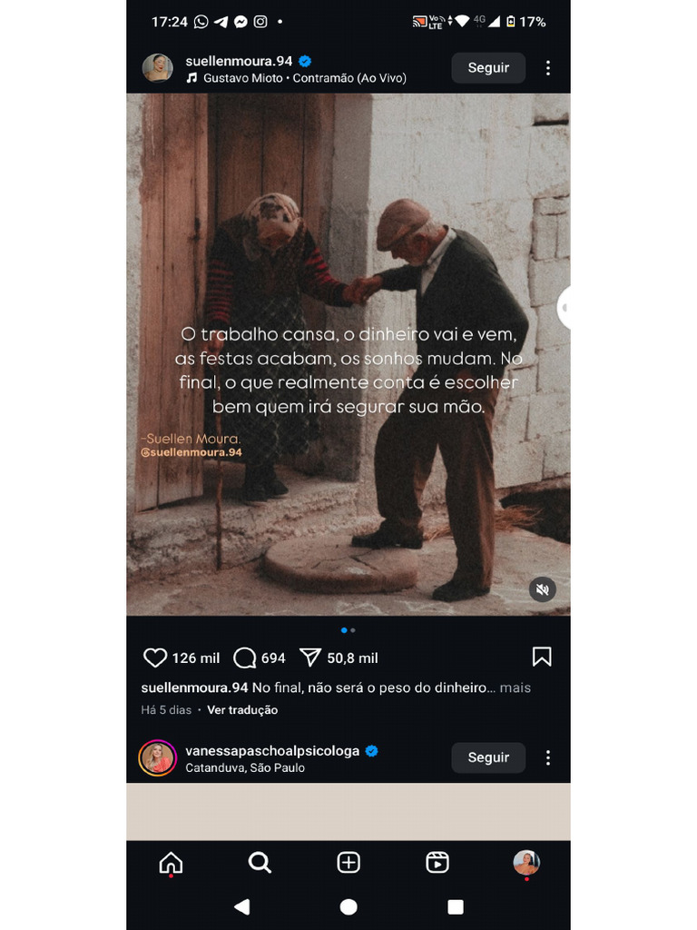Open the Reels tab icon
697x930 pixels.
coord(437,863)
